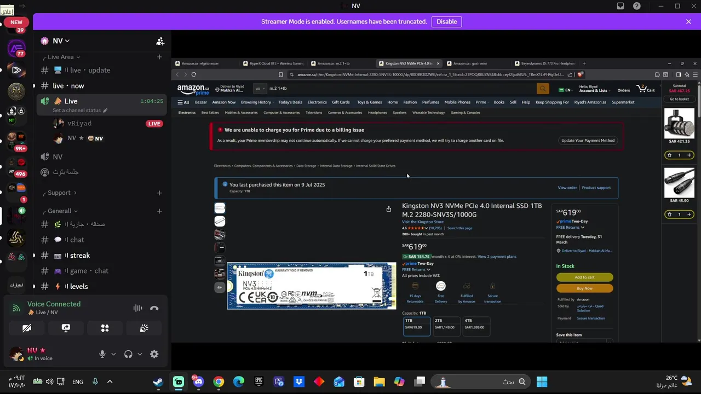Open the live · update channel
This screenshot has width=701, height=394.
[x=102, y=70]
